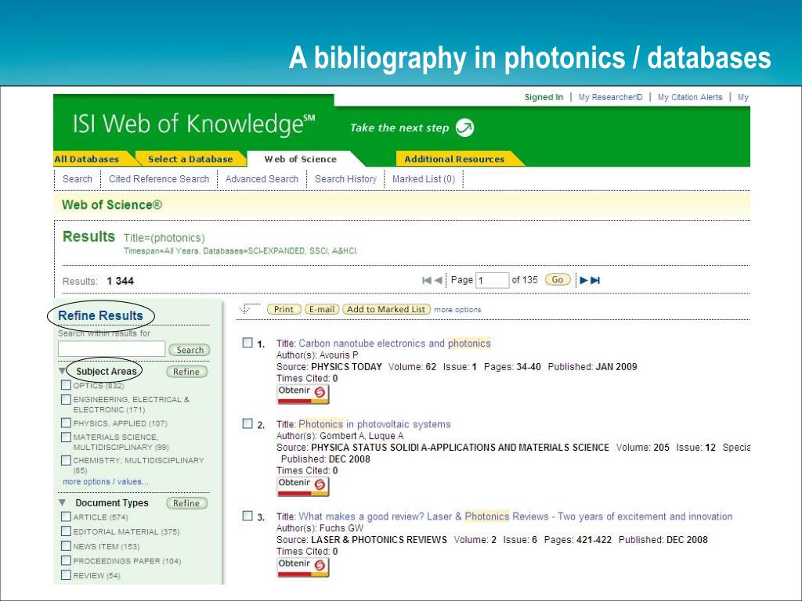Click the 'Refine Results' heading

coord(100,316)
